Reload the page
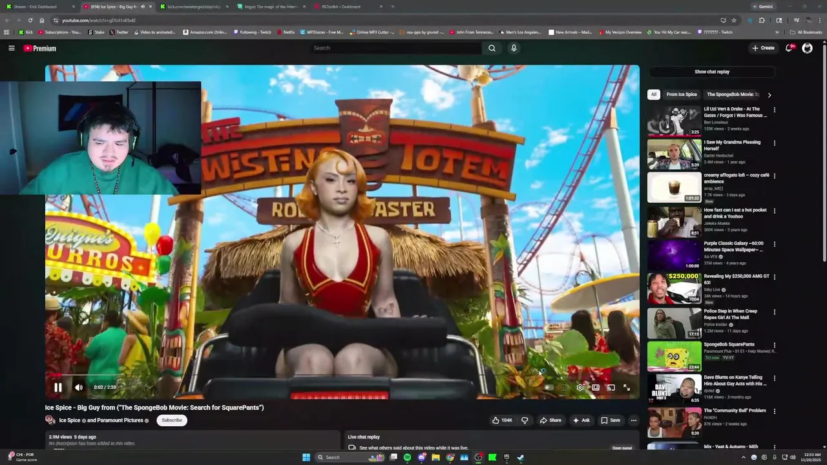827x465 pixels. 30,20
